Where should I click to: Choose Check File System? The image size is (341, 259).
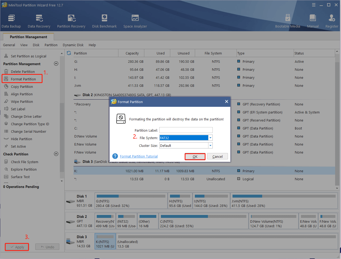[24, 162]
